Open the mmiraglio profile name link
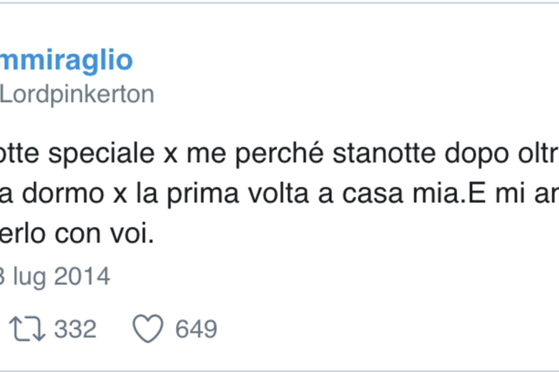559x372 pixels. coord(66,60)
